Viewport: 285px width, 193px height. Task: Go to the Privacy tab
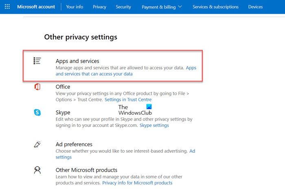[x=99, y=7]
